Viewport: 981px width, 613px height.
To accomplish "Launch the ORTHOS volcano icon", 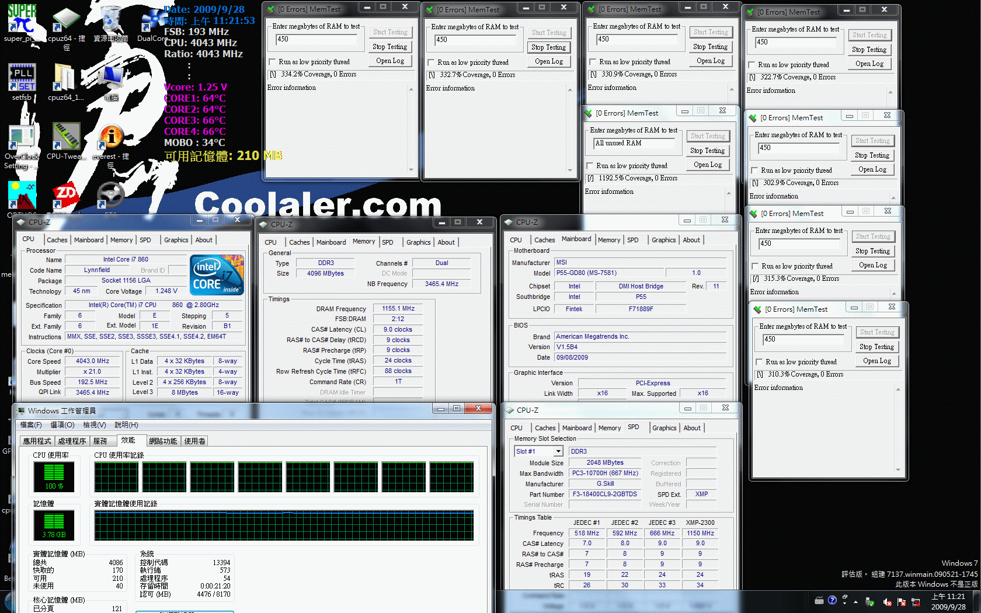I will point(22,195).
